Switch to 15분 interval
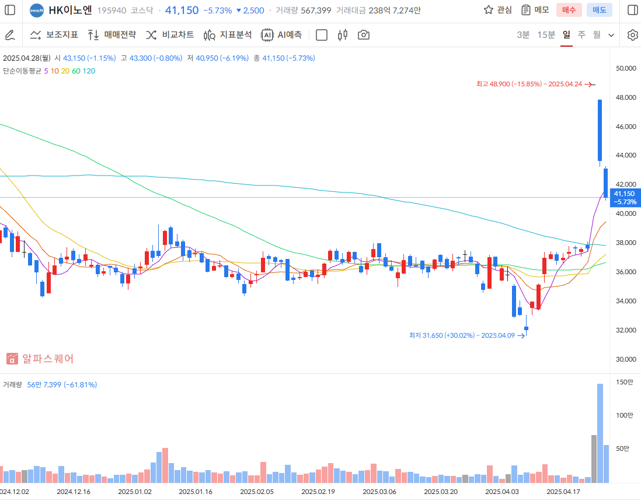 546,35
